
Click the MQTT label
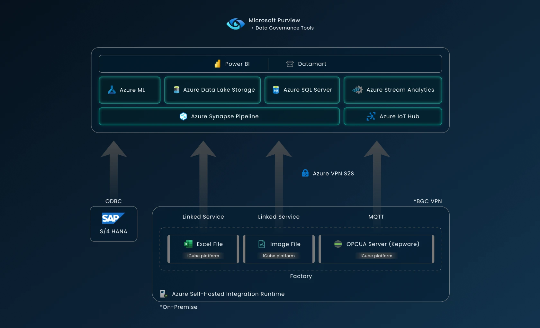click(x=376, y=217)
